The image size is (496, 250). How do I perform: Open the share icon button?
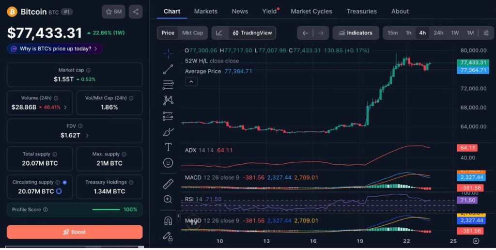(x=136, y=12)
